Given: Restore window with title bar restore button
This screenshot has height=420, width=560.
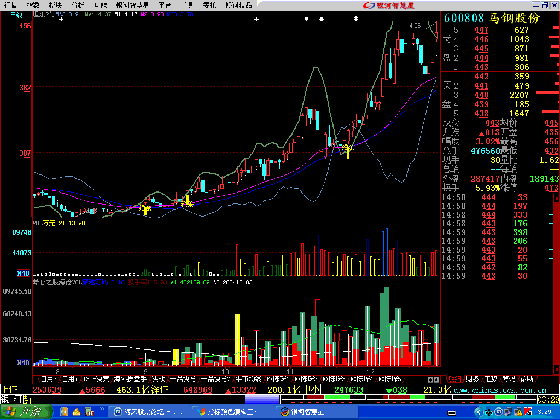Looking at the screenshot, I should 545,5.
